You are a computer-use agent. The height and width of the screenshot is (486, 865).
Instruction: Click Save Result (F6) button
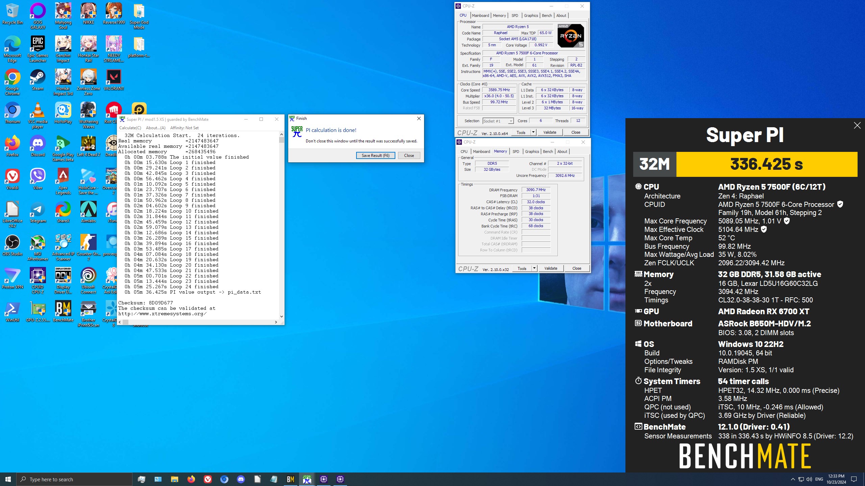375,156
